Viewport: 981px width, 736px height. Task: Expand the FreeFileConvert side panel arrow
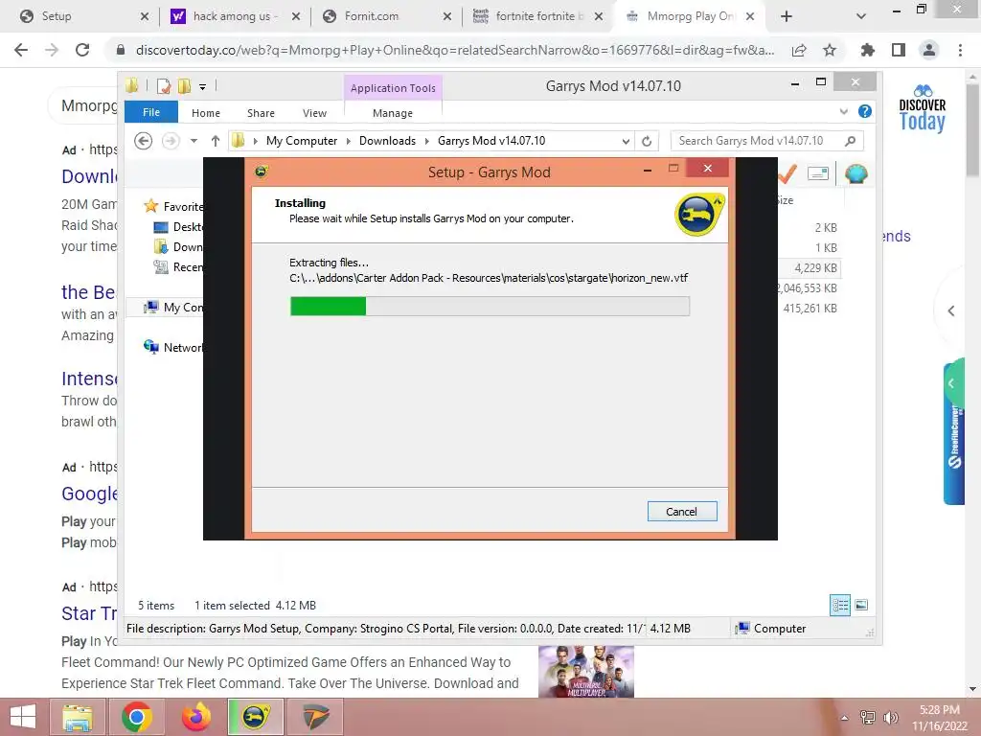tap(951, 383)
